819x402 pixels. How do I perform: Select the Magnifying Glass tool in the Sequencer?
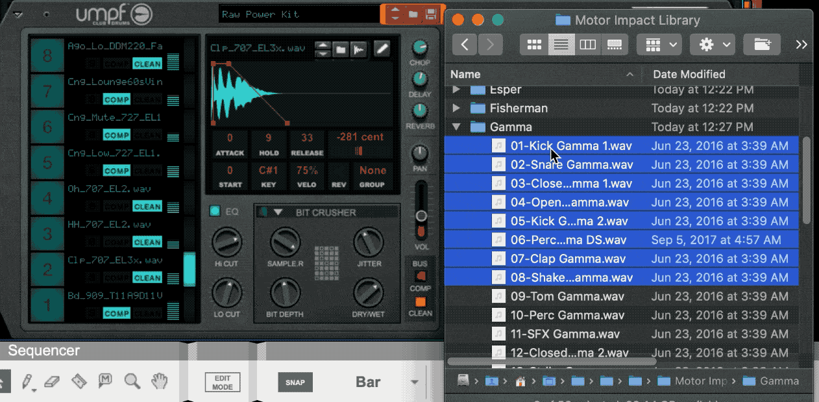coord(132,381)
